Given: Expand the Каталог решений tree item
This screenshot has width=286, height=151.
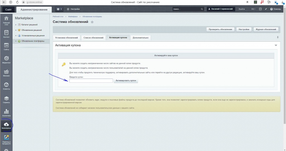Looking at the screenshot, I should tap(16, 25).
